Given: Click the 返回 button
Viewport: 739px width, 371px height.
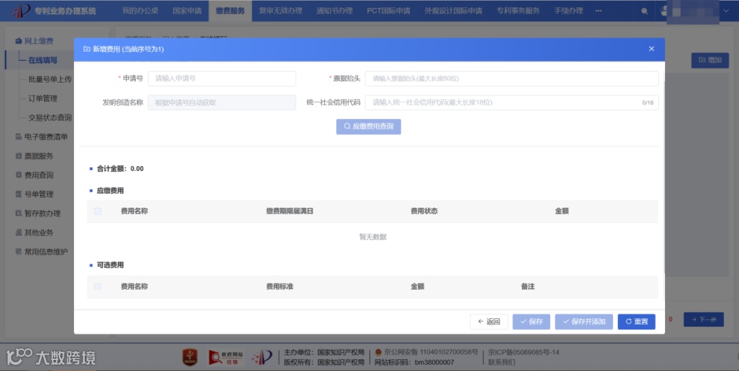Looking at the screenshot, I should pos(489,322).
